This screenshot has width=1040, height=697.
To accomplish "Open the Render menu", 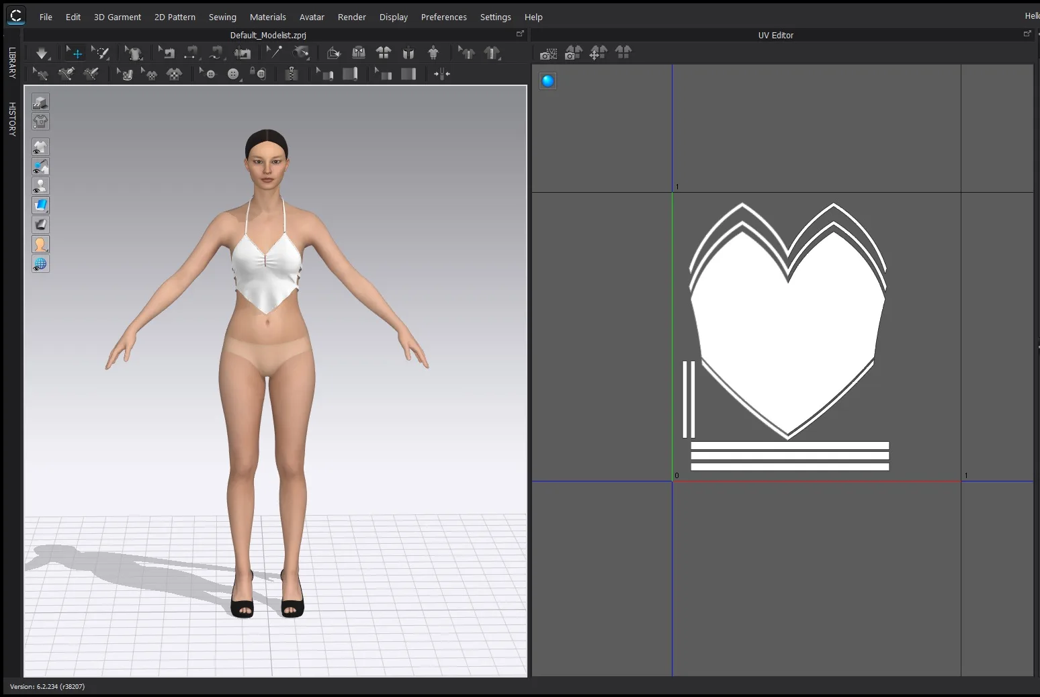I will click(352, 17).
